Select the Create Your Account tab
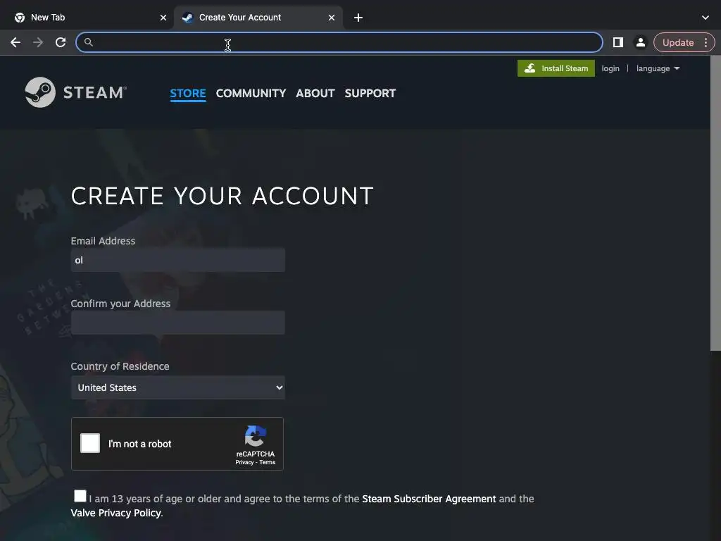Screen dimensions: 721x541 pos(258,18)
